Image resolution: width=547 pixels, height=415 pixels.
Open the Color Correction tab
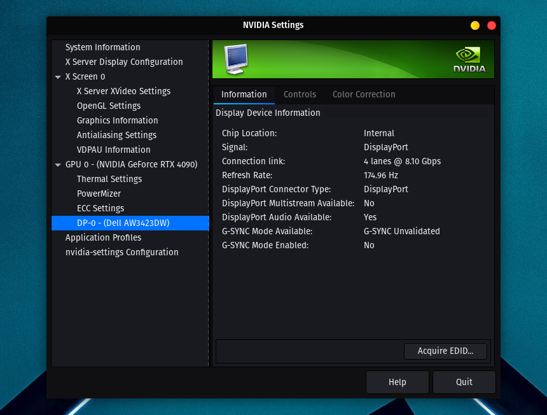pos(364,94)
